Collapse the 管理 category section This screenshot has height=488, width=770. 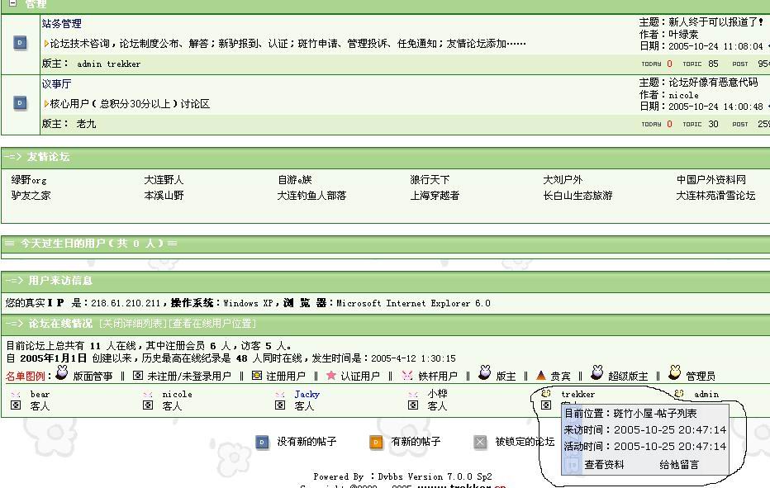(12, 3)
